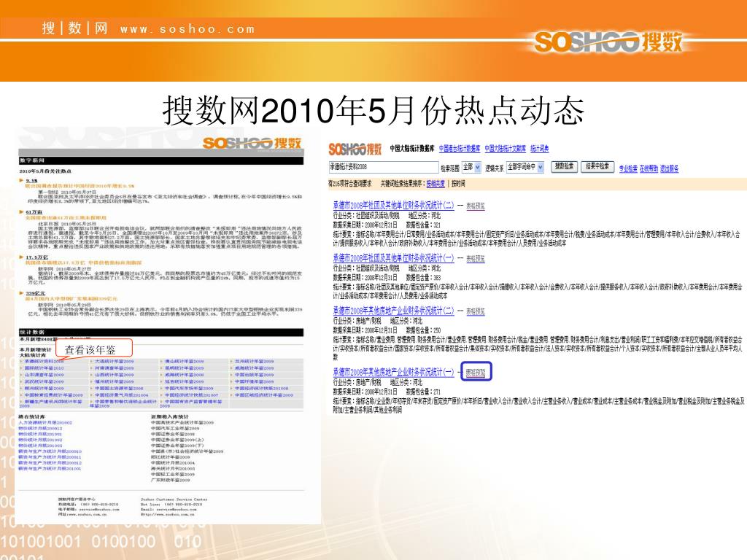Click the 结果中检索 button
Viewport: 747px width, 560px height.
(x=597, y=166)
